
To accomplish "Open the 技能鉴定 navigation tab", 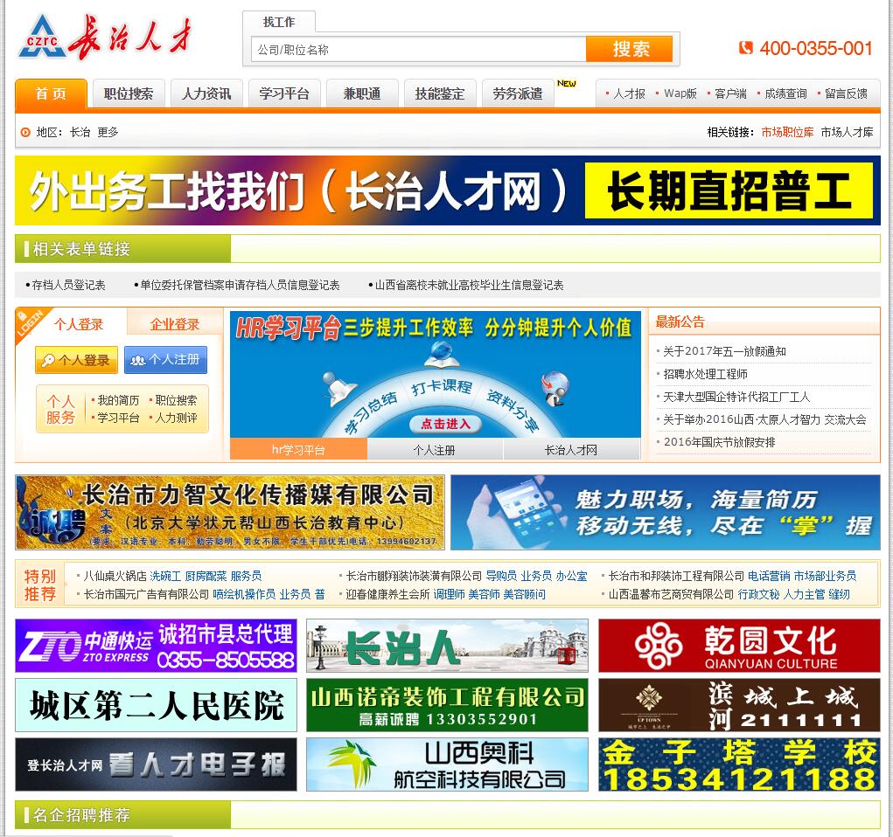I will (440, 93).
